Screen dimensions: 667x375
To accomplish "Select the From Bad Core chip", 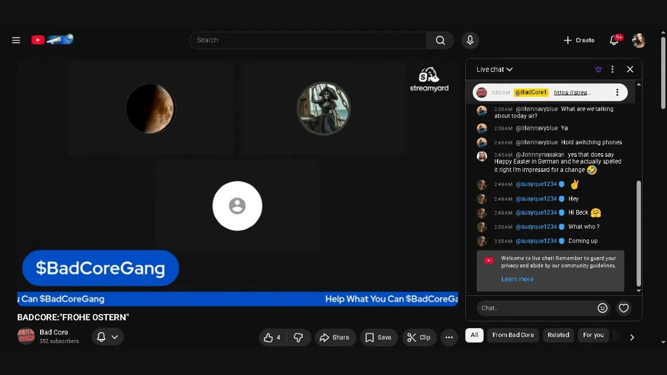I will tap(513, 335).
